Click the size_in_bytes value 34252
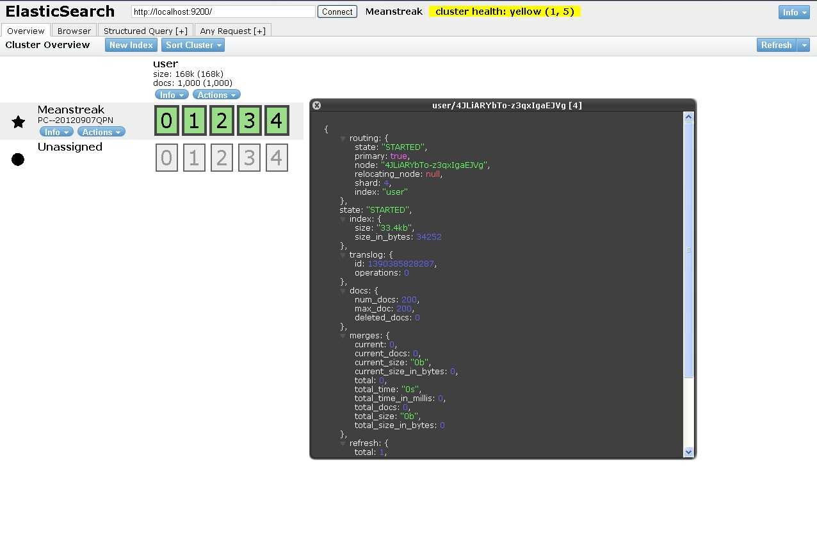The width and height of the screenshot is (817, 544). pyautogui.click(x=428, y=237)
